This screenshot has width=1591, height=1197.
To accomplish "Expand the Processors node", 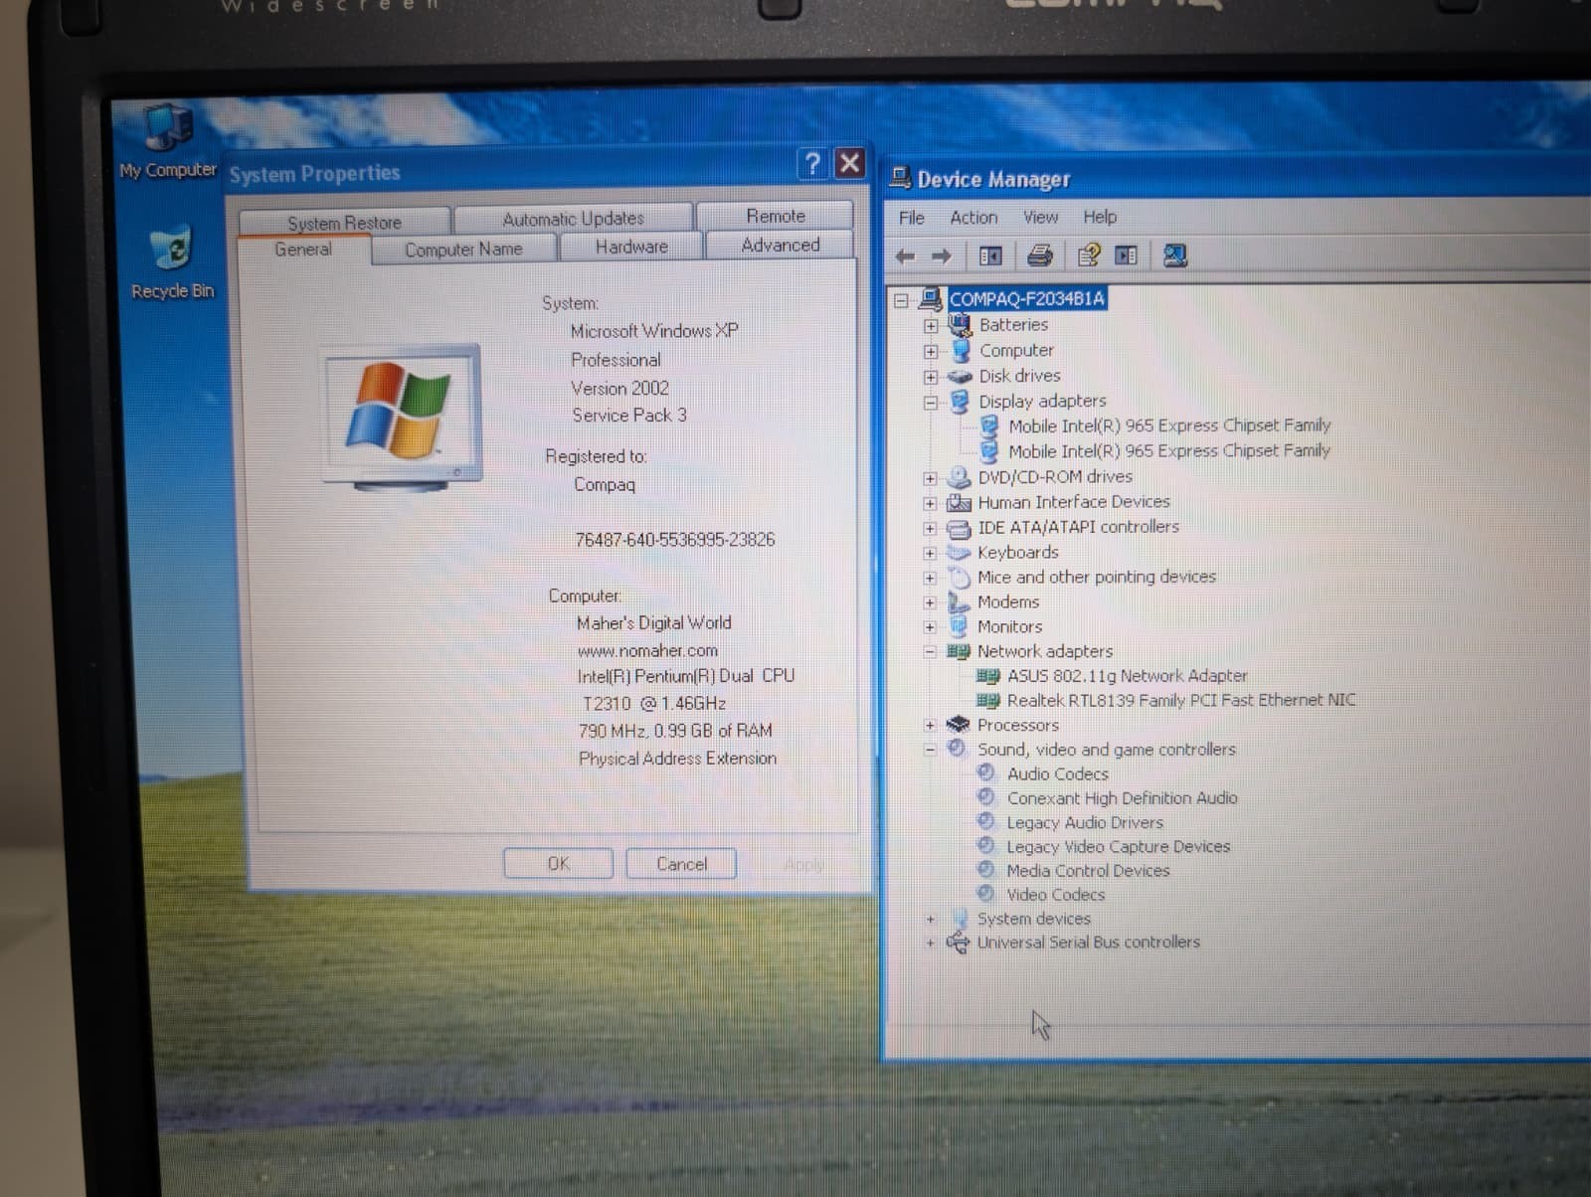I will (930, 726).
